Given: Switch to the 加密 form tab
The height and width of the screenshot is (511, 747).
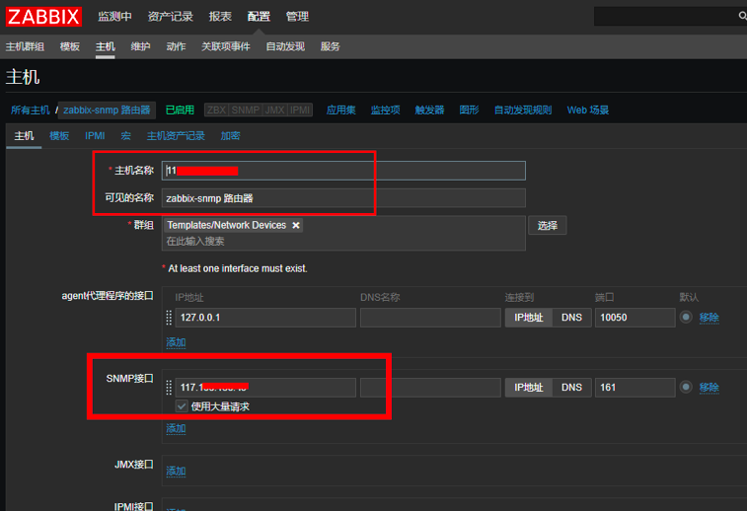Looking at the screenshot, I should tap(231, 136).
